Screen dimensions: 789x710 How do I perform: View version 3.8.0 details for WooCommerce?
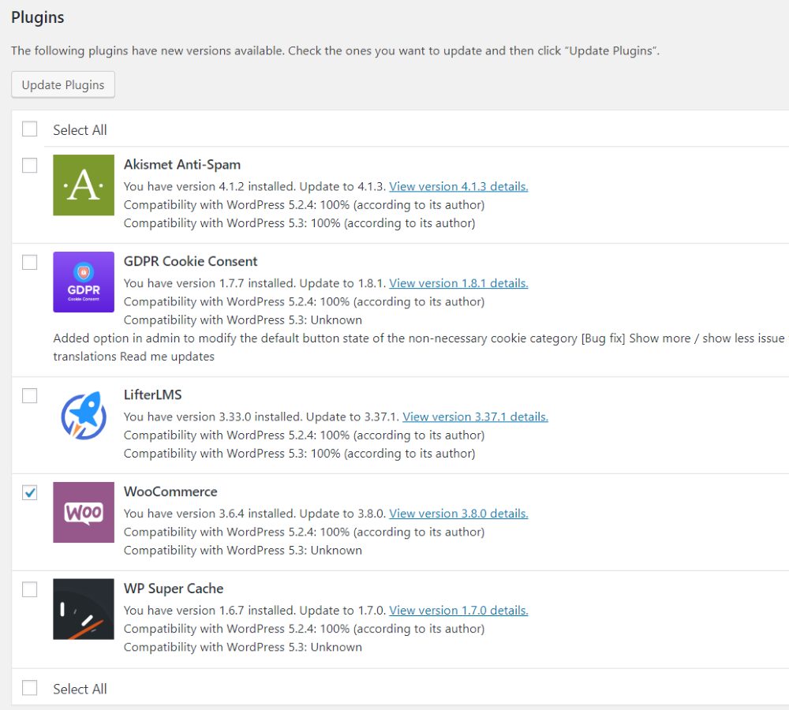point(458,514)
